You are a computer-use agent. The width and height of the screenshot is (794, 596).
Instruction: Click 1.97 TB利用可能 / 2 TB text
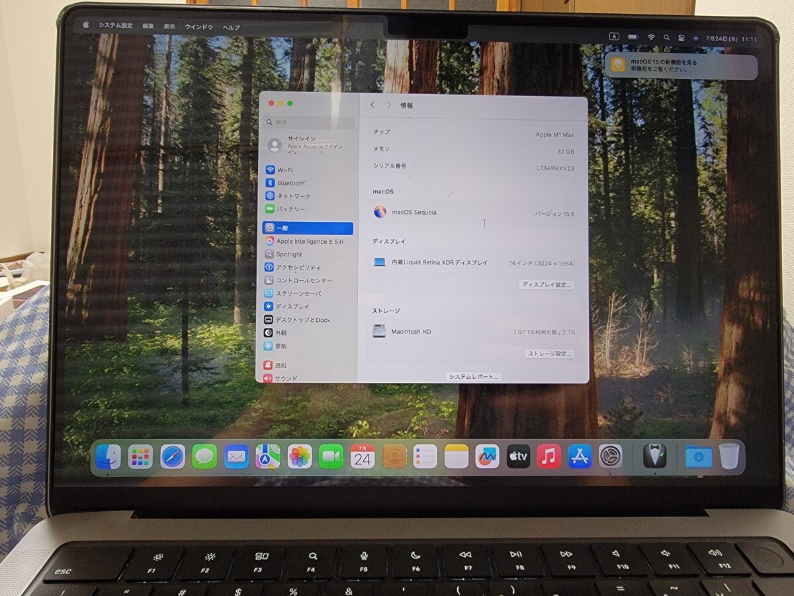coord(544,332)
